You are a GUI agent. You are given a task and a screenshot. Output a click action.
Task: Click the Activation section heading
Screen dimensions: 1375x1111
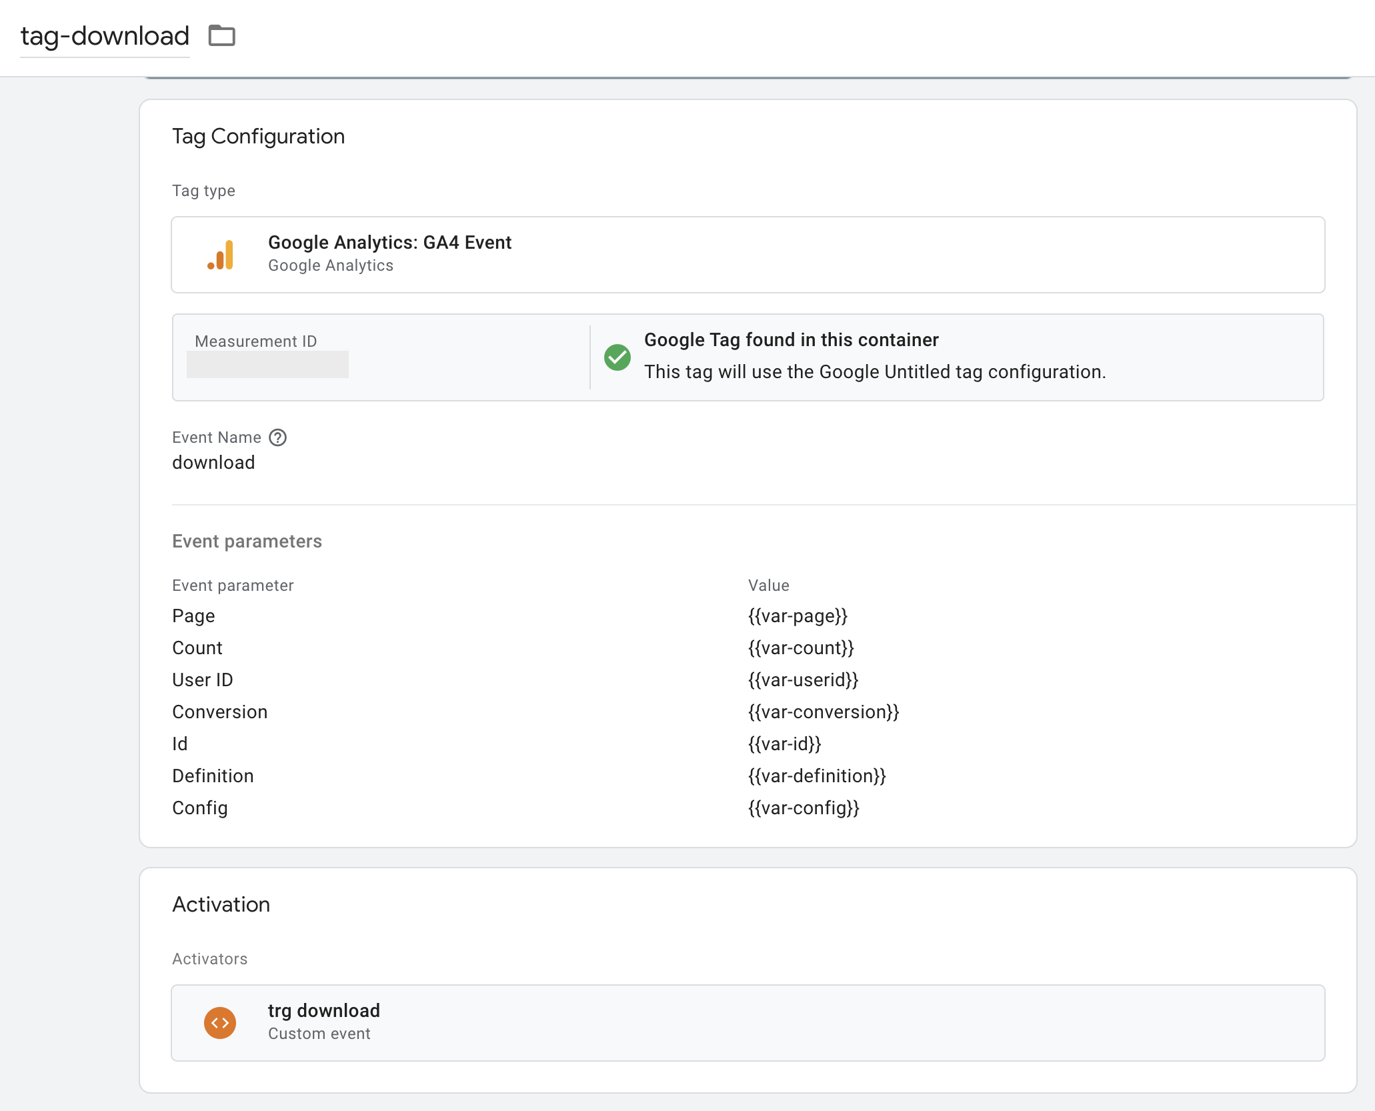pos(221,905)
